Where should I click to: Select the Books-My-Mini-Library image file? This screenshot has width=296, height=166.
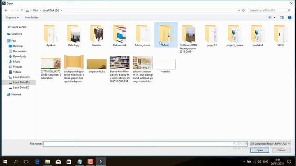pyautogui.click(x=120, y=69)
